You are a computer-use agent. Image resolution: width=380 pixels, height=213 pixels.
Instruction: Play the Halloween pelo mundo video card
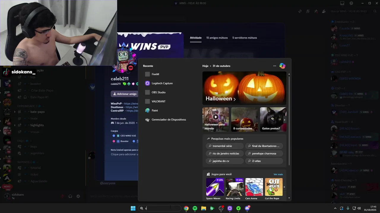216,120
